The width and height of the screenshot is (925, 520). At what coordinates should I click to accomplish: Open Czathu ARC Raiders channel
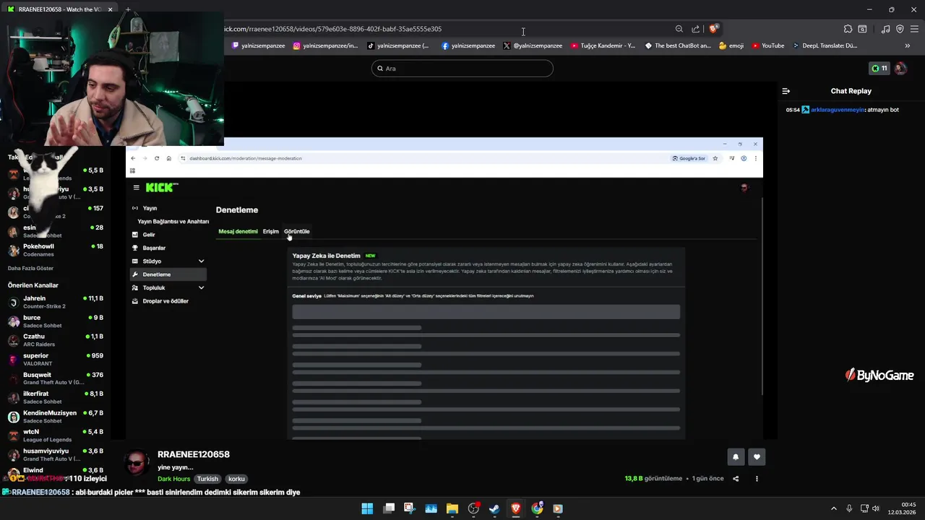[x=56, y=340]
